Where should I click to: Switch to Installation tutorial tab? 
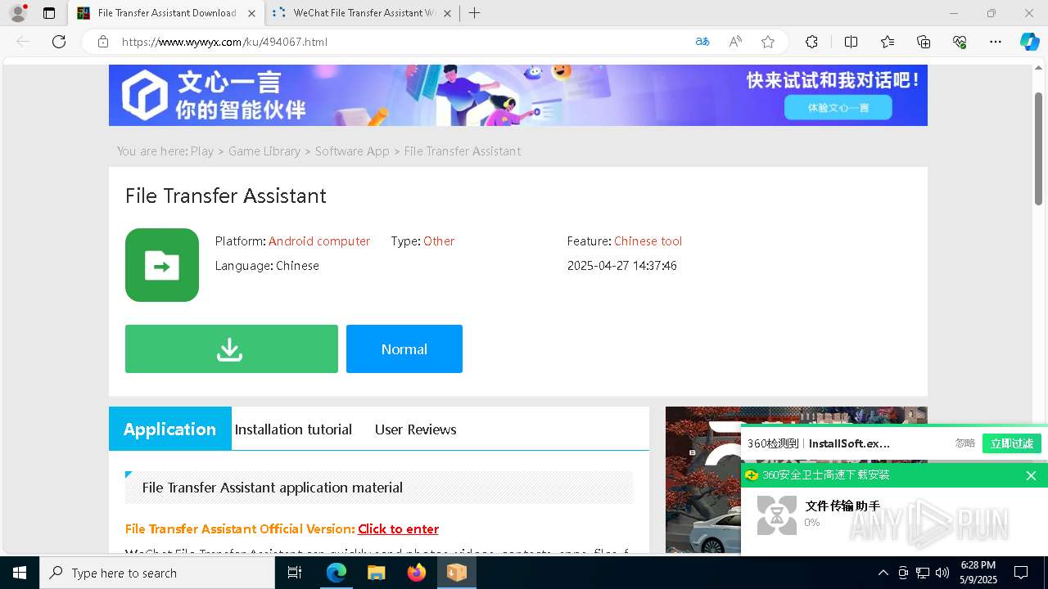(293, 429)
